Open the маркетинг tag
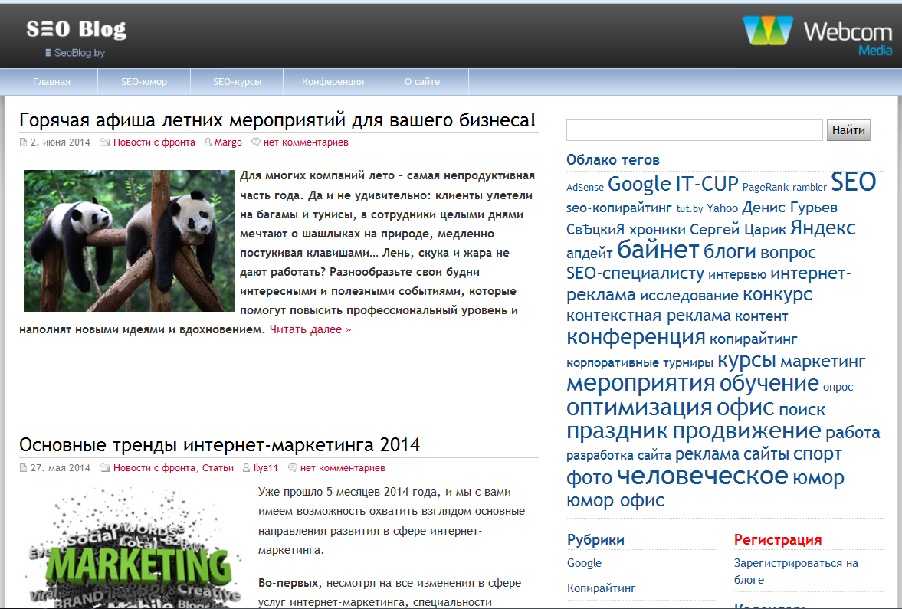Screen dimensions: 902x609 tap(822, 361)
